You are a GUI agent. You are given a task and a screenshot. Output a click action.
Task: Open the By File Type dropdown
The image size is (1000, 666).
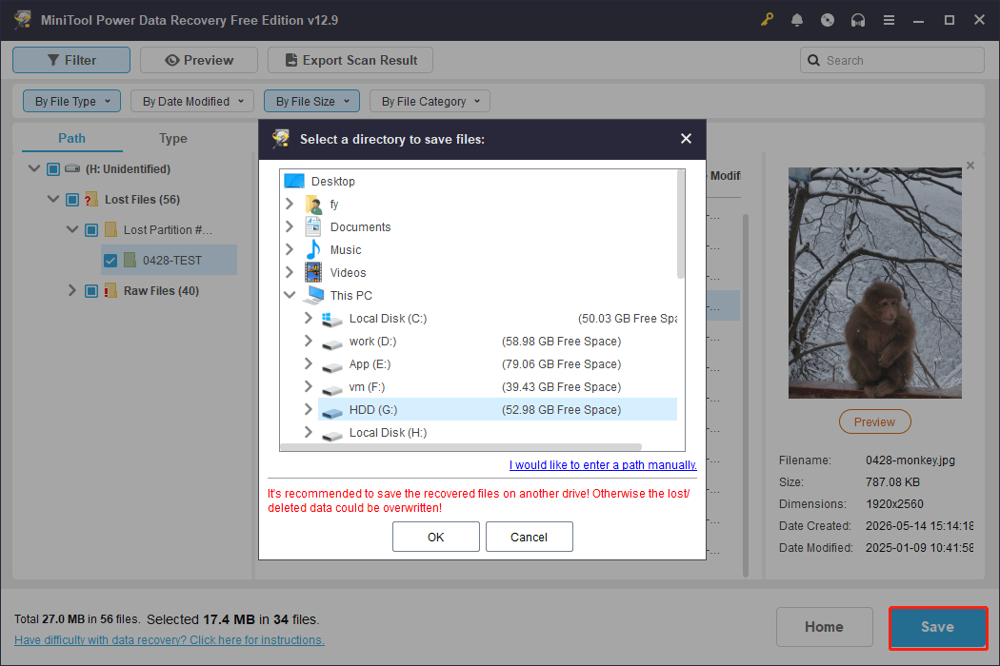click(x=72, y=101)
